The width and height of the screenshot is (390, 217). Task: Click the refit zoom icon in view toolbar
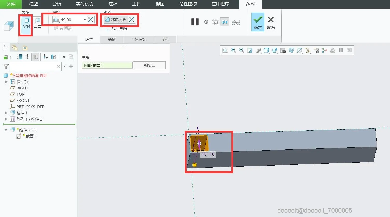[x=225, y=50]
